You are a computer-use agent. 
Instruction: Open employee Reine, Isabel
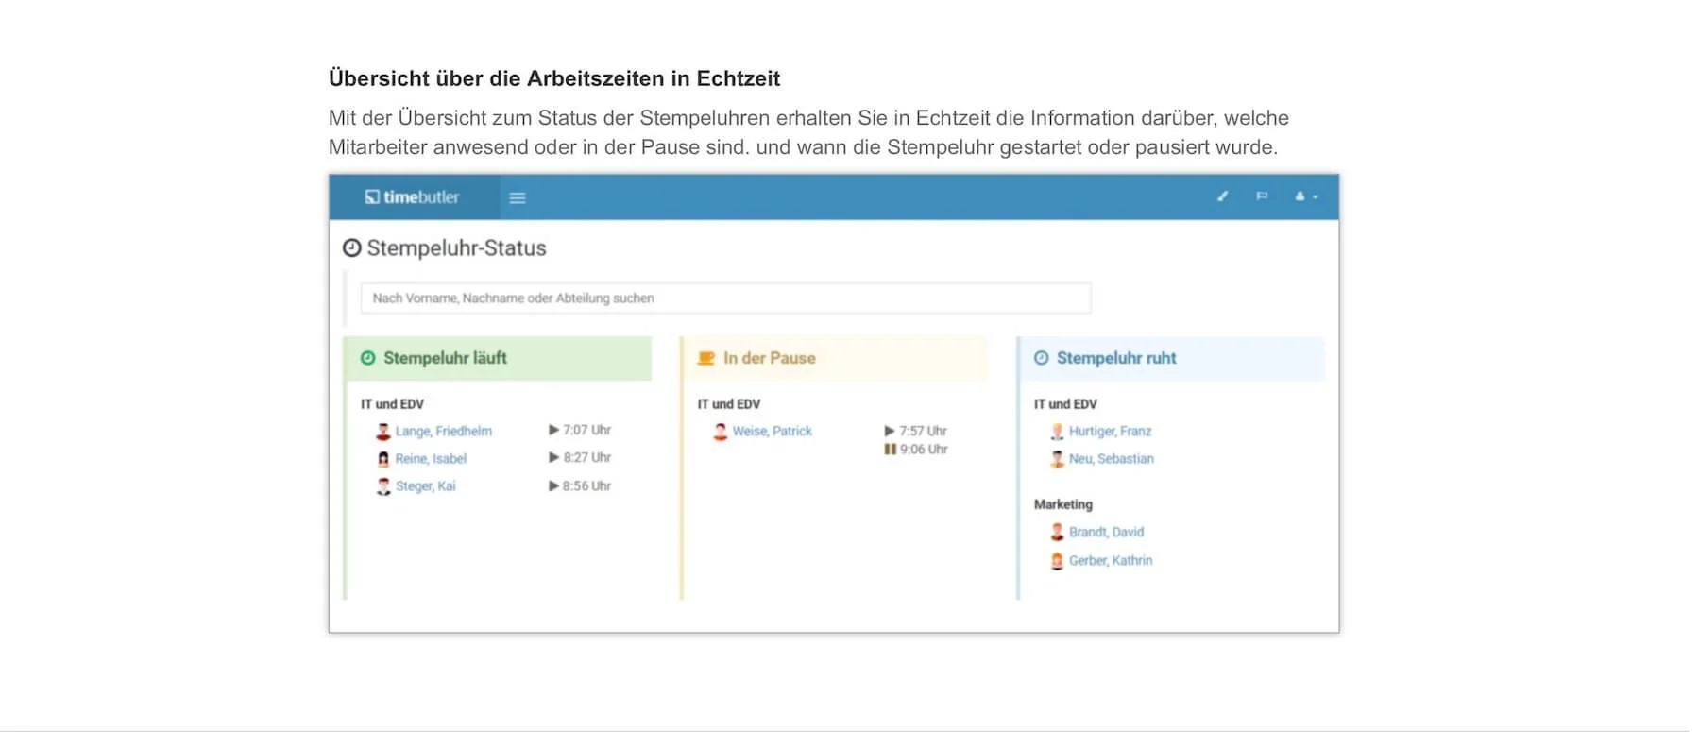(431, 458)
